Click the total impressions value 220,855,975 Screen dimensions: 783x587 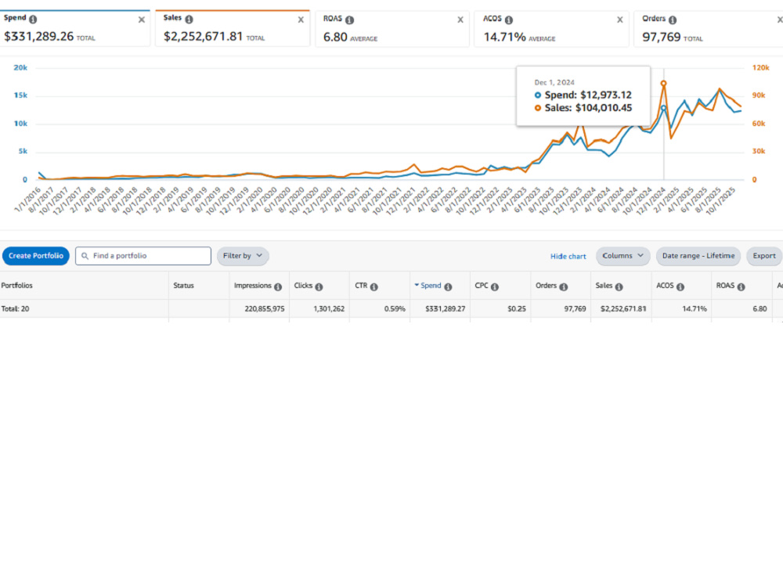[x=265, y=309]
